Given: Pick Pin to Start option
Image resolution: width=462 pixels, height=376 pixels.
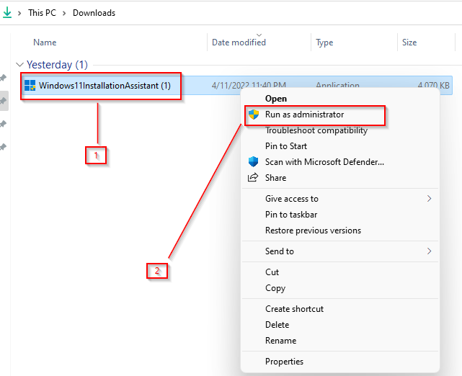Looking at the screenshot, I should click(286, 146).
